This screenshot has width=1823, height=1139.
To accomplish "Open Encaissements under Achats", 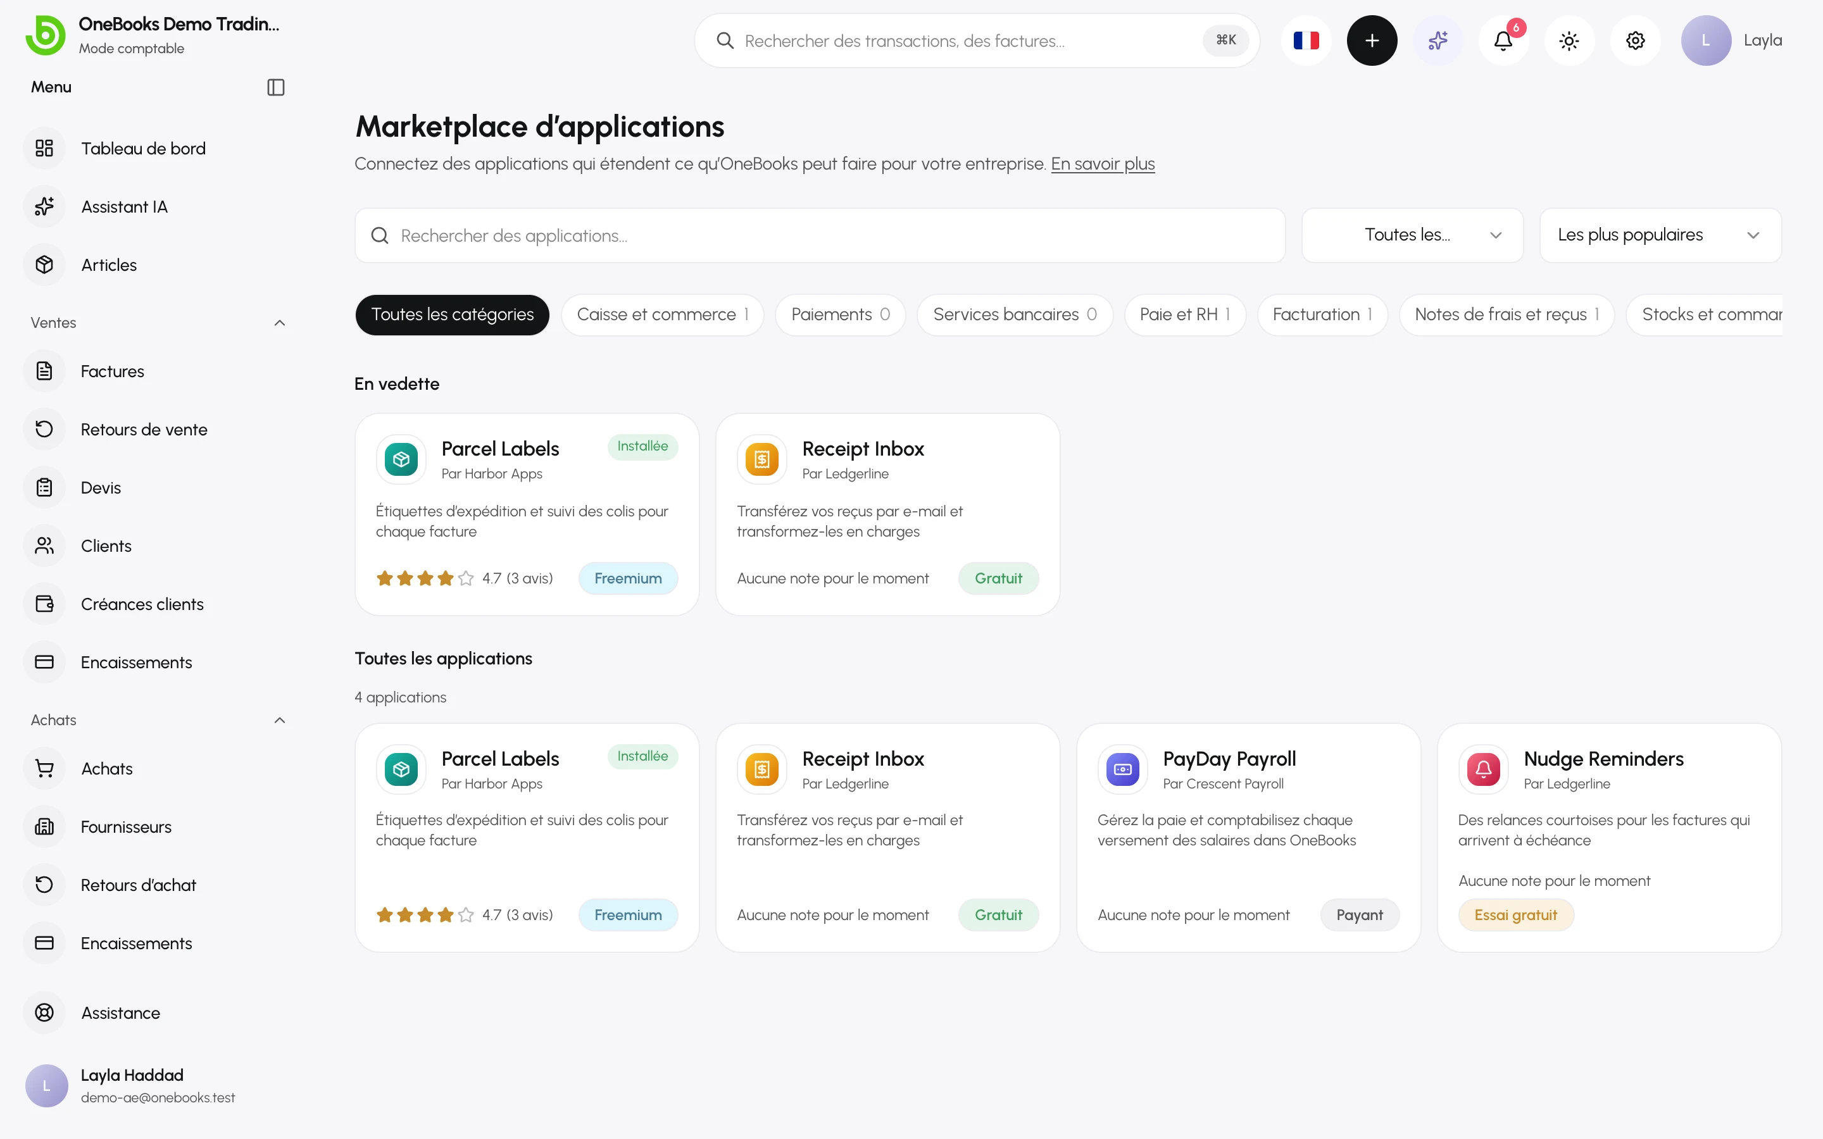I will (154, 943).
